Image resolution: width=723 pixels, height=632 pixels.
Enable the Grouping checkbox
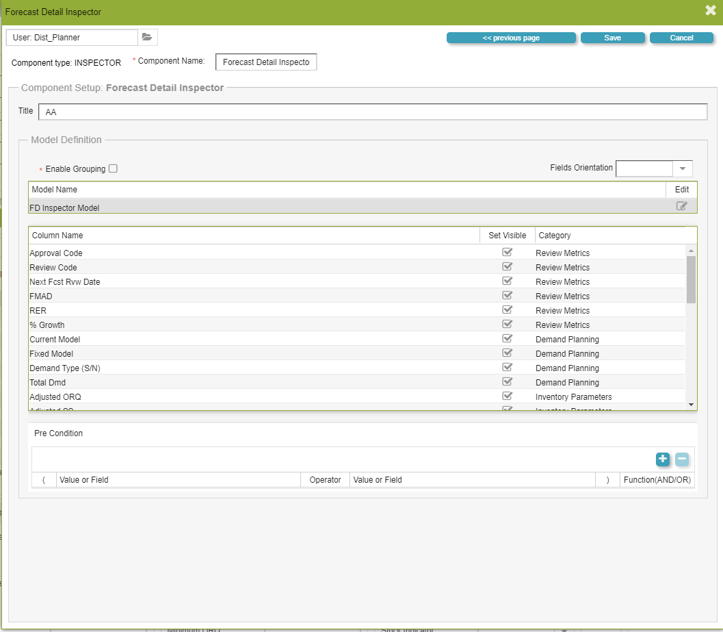click(113, 168)
